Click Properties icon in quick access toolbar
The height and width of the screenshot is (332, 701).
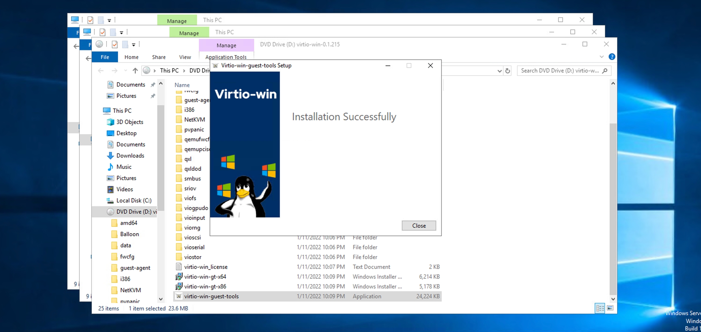coord(115,45)
